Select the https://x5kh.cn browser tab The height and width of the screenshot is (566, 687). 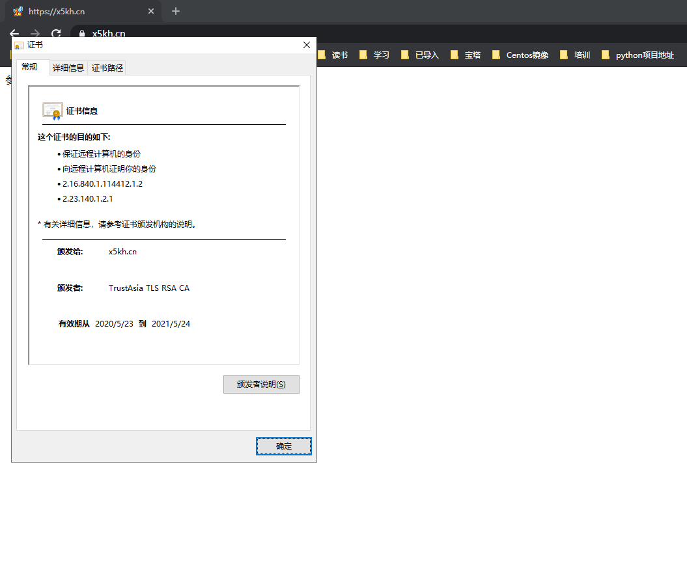pyautogui.click(x=83, y=11)
